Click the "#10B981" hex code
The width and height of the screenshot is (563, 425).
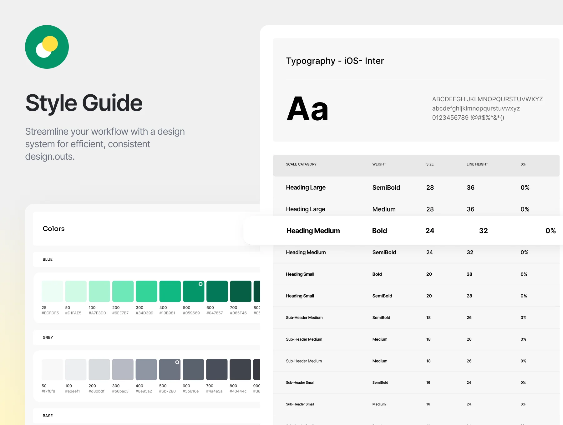tap(167, 313)
